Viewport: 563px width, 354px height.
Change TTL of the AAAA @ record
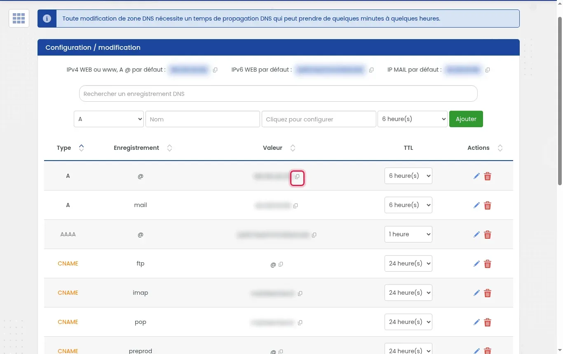tap(408, 234)
